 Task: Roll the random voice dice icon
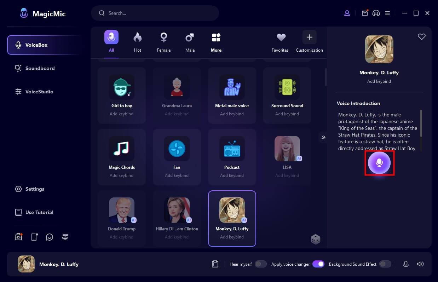tap(316, 240)
